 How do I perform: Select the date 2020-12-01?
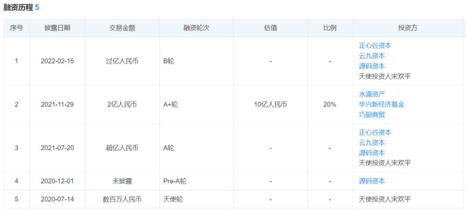[x=57, y=181]
